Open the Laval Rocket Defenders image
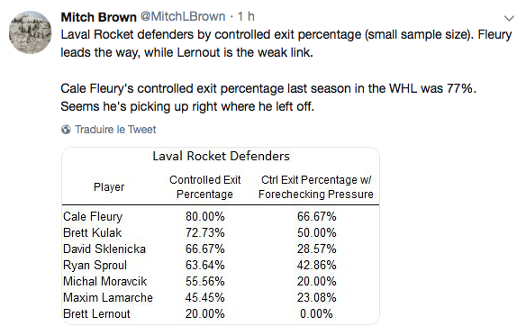The width and height of the screenshot is (526, 326). click(221, 236)
